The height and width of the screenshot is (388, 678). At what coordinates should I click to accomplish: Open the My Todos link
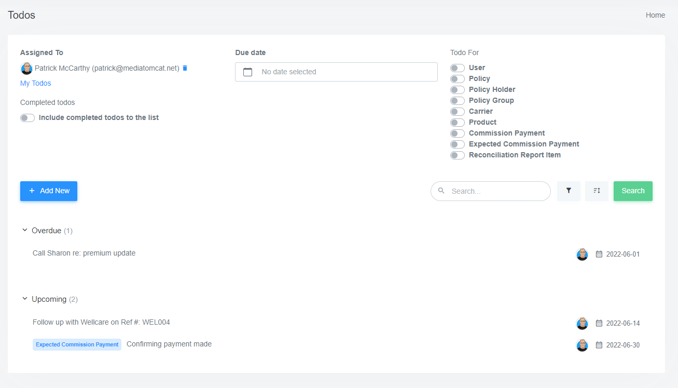point(35,83)
